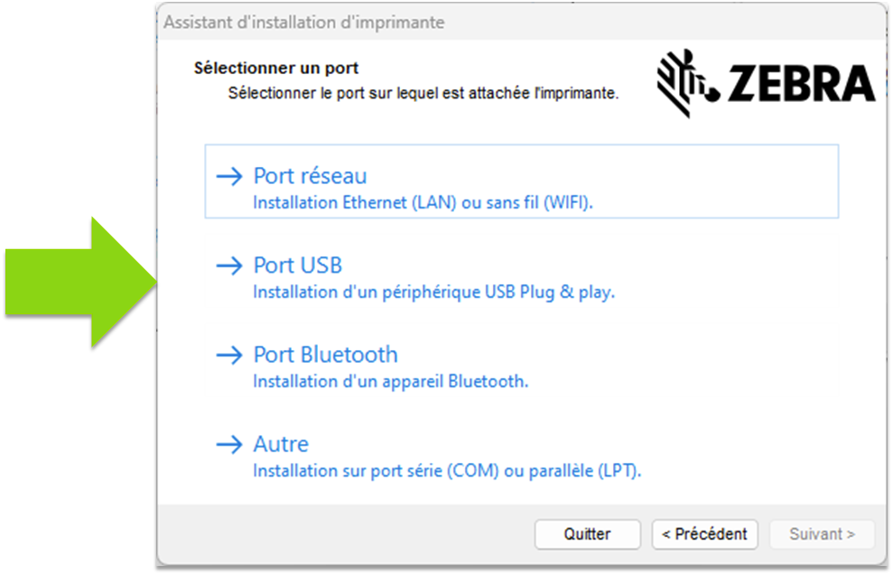Click the large green arrow pointer
893x575 pixels.
pos(81,281)
